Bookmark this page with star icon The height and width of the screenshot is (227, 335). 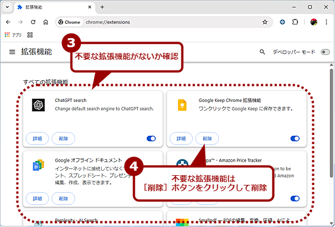click(265, 22)
